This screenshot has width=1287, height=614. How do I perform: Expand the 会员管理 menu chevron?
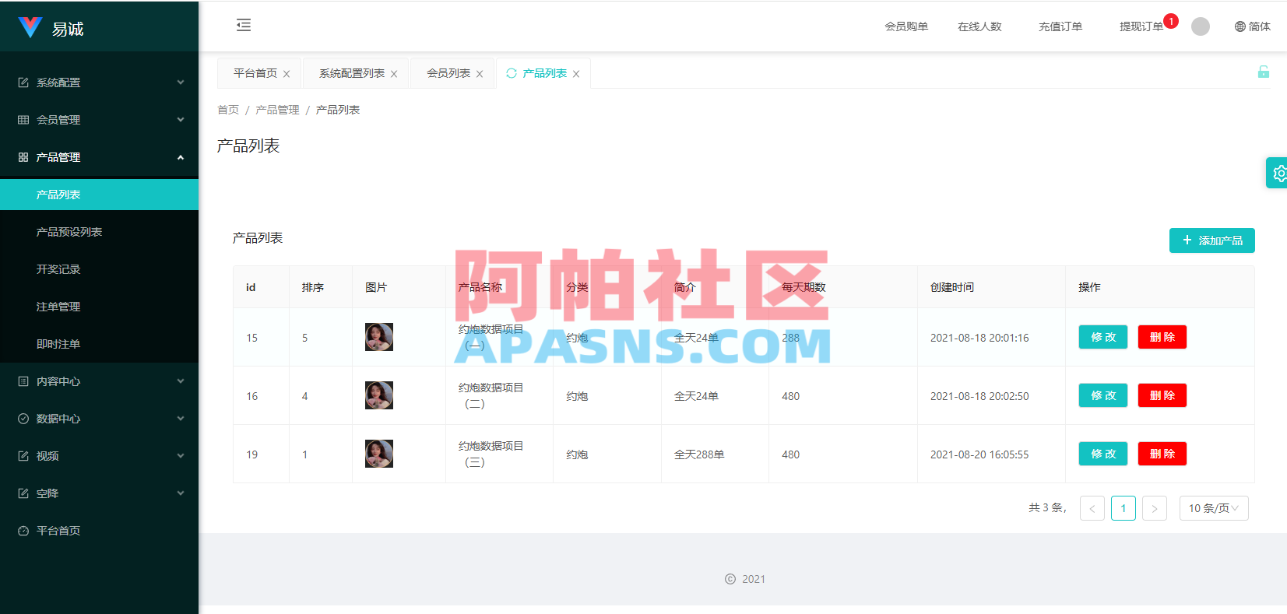[181, 120]
